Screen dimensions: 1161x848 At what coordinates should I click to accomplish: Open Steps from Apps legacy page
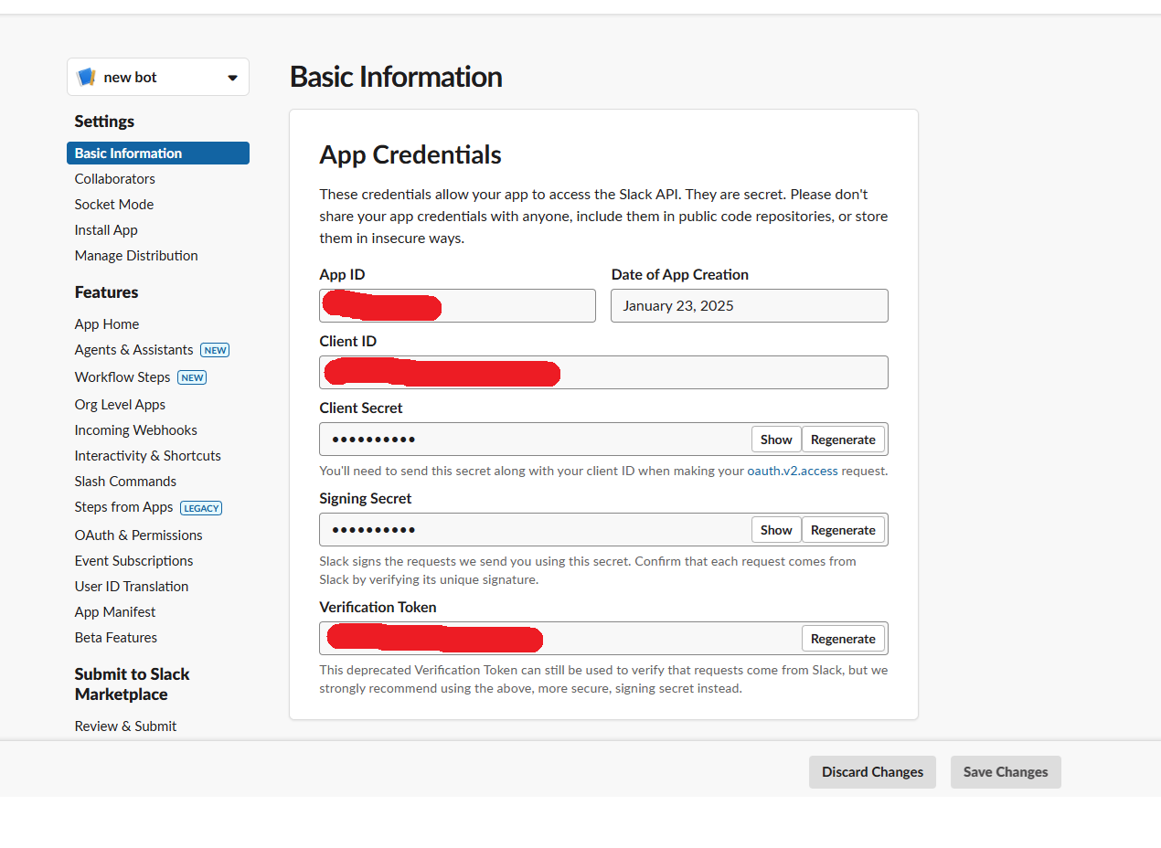(x=124, y=507)
